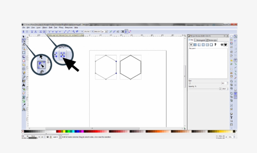Select the Star and polygon tool

[24, 65]
